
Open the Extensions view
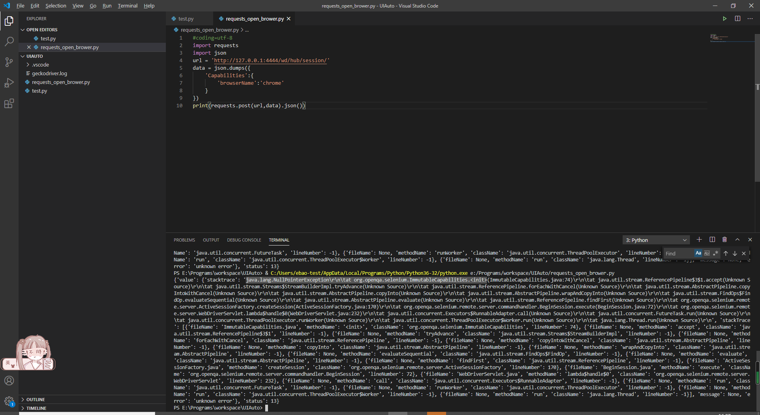pyautogui.click(x=9, y=103)
